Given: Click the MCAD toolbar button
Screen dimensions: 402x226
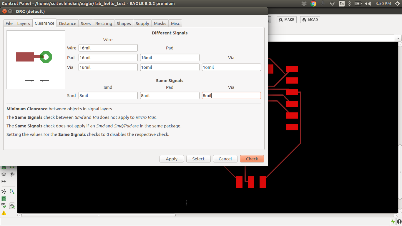Looking at the screenshot, I should click(310, 20).
